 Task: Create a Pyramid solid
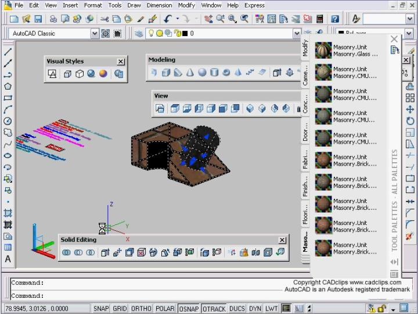[238, 72]
